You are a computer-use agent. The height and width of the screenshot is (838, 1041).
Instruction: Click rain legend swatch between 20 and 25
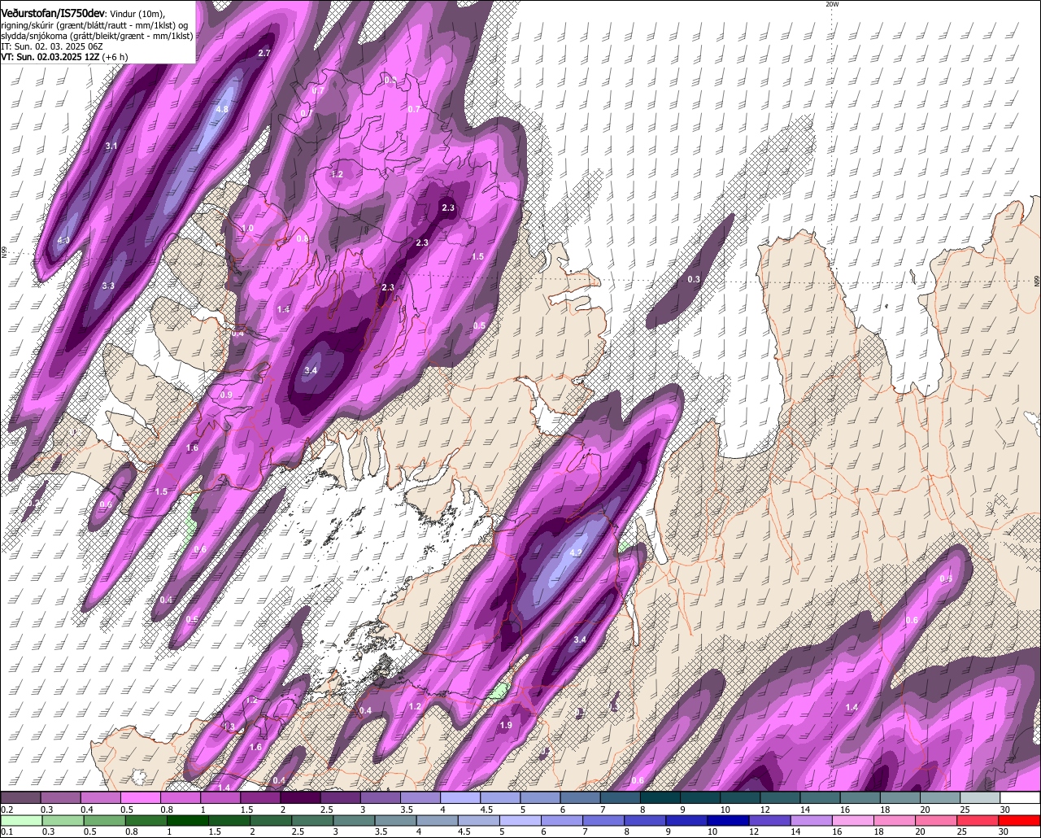936,821
